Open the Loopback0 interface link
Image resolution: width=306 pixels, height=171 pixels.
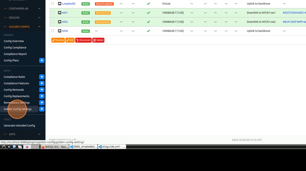click(x=69, y=4)
